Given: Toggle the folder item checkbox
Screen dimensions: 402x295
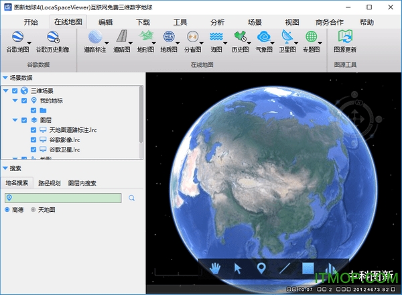Looking at the screenshot, I should (x=33, y=111).
